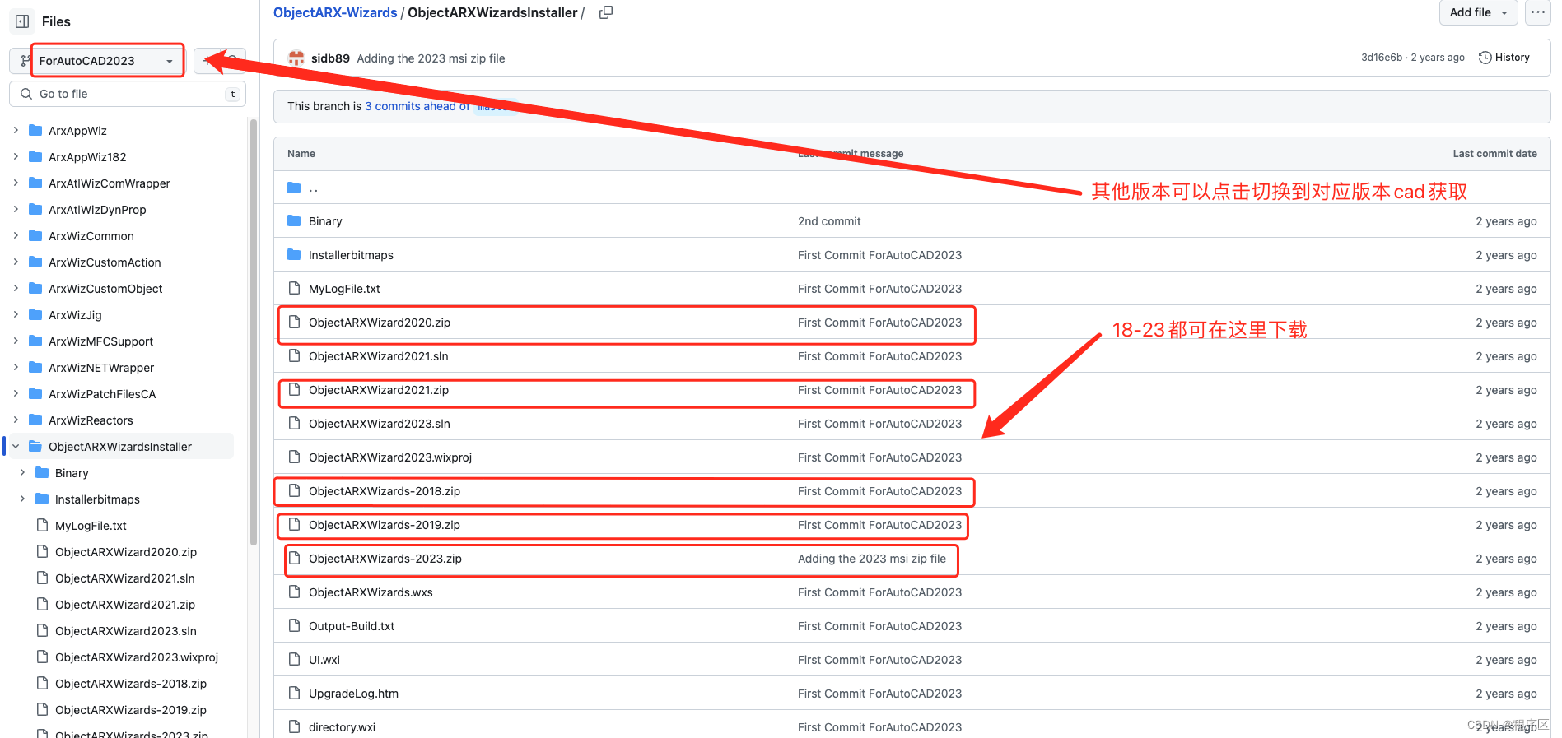Viewport: 1562px width, 738px height.
Task: Open ObjectARXWizard2021.zip in file list
Action: 379,390
